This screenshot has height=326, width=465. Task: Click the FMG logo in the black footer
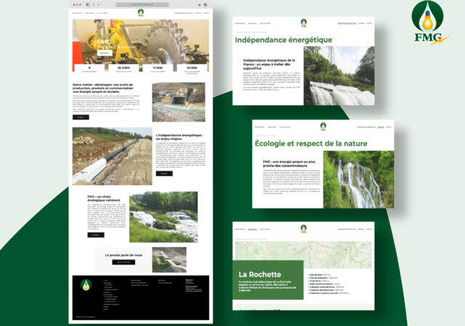[x=86, y=285]
